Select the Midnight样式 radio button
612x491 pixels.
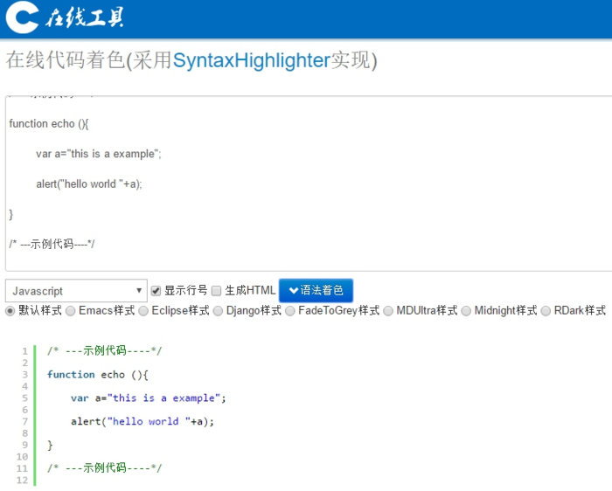[x=466, y=311]
